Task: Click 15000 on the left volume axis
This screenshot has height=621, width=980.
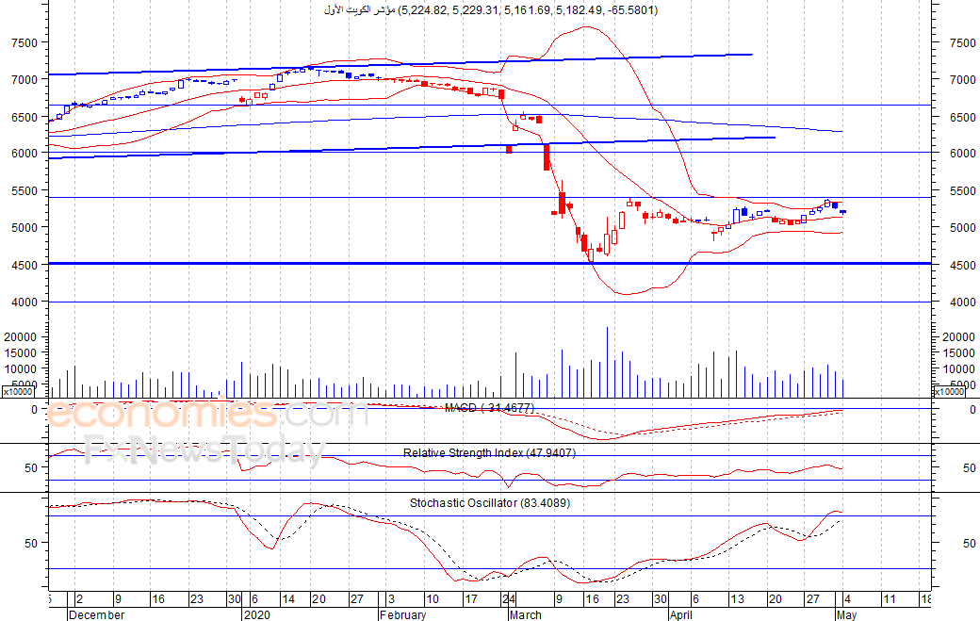Action: (21, 353)
